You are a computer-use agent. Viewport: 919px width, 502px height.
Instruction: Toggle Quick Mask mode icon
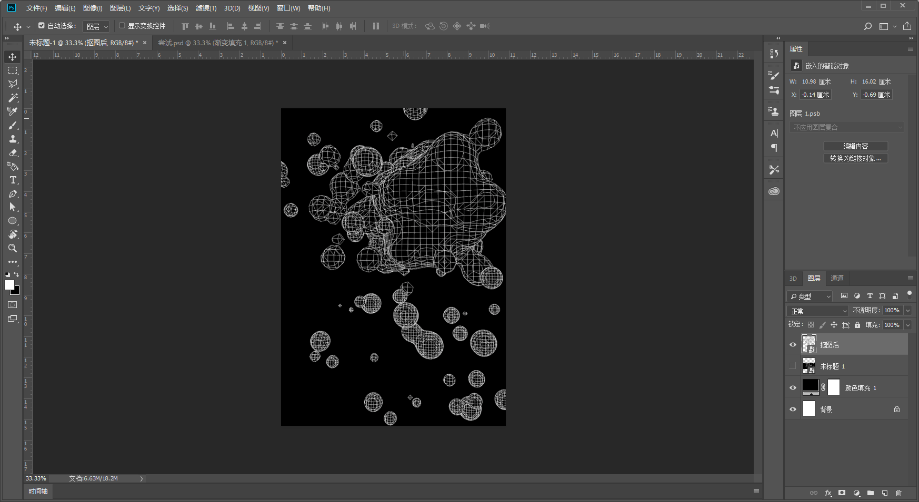click(x=13, y=305)
